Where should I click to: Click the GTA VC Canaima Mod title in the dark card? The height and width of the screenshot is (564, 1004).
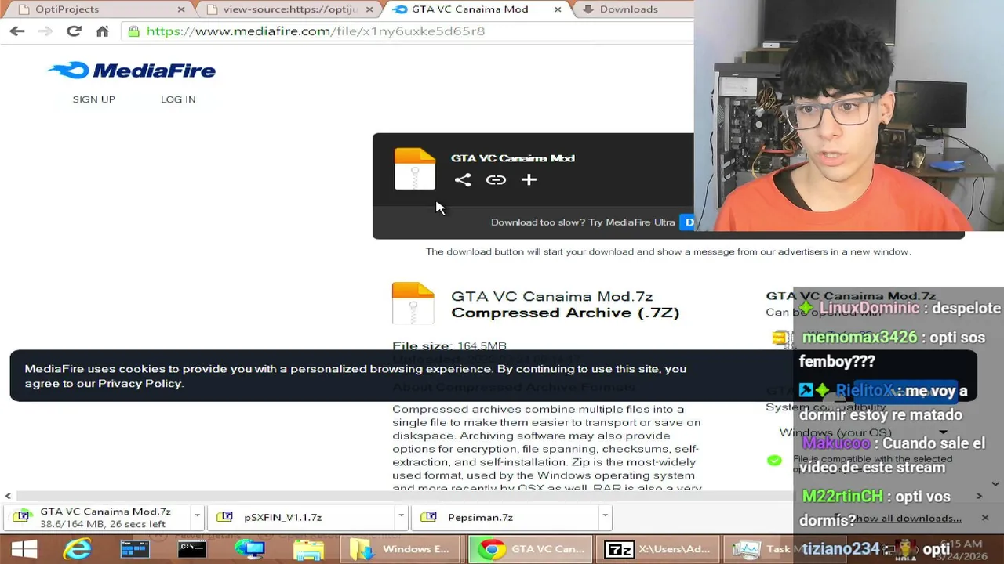tap(513, 158)
